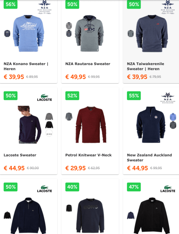Viewport: 179px width, 234px height.
Task: Click the Lacoste logo on Lacoste Sweater card
Action: coord(44,98)
